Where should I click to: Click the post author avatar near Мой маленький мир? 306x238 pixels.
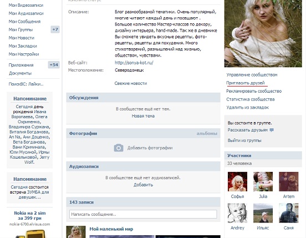click(x=76, y=232)
